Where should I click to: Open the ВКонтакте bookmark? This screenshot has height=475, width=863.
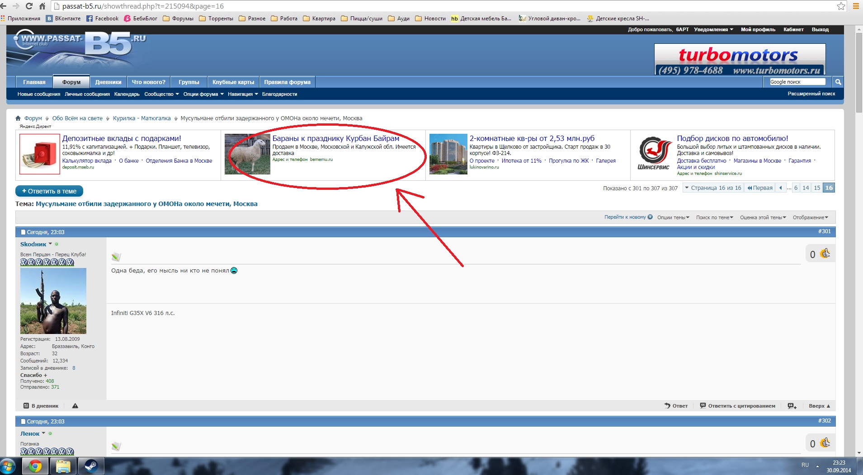point(63,19)
